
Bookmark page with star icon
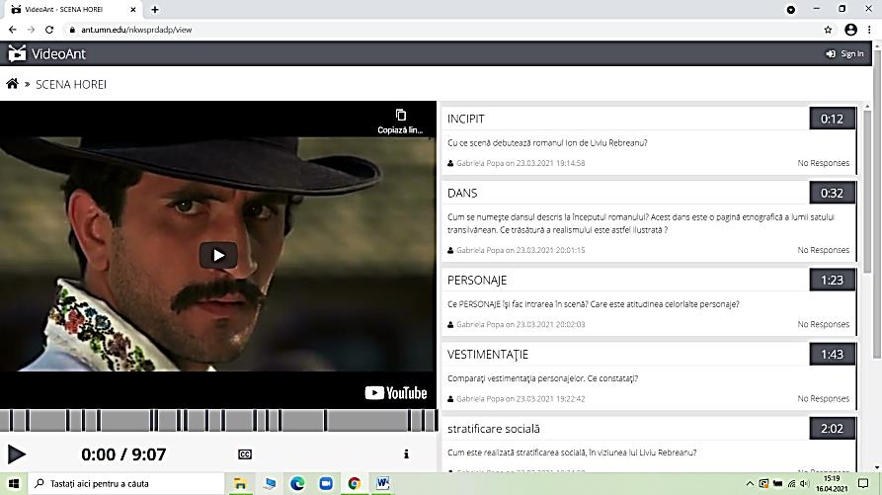pyautogui.click(x=828, y=30)
